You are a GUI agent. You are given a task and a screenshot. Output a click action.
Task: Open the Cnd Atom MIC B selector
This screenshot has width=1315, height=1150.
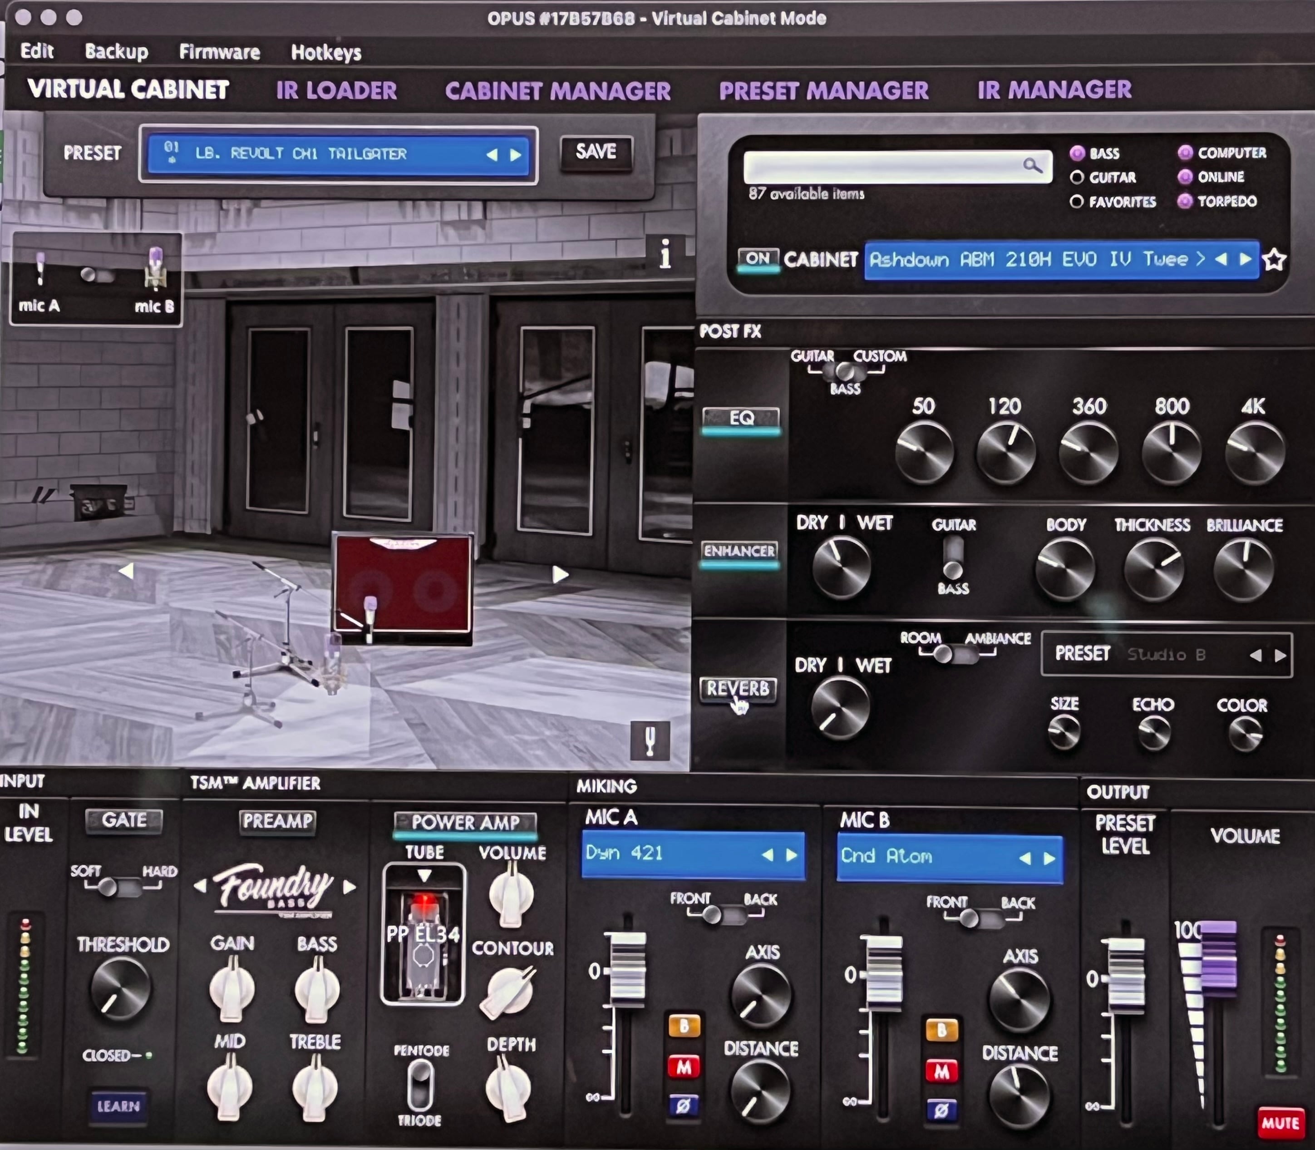pyautogui.click(x=949, y=858)
